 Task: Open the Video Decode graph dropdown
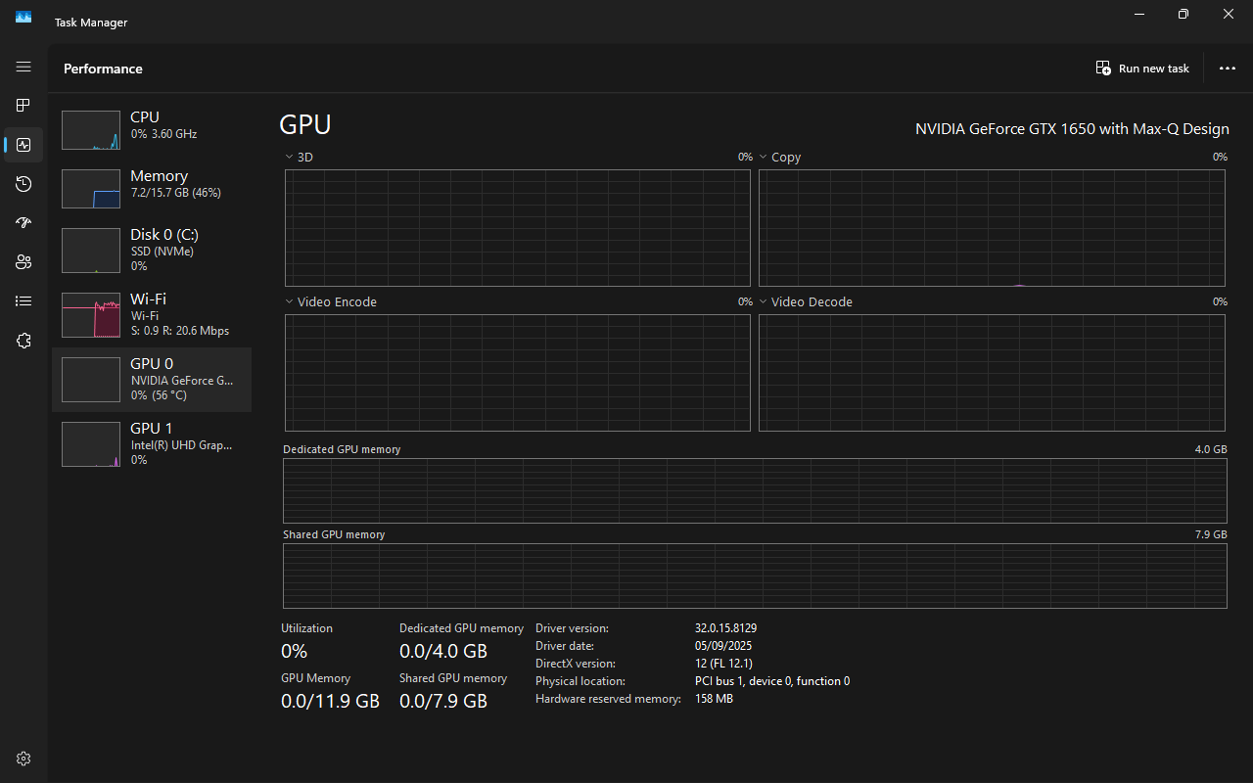point(806,301)
